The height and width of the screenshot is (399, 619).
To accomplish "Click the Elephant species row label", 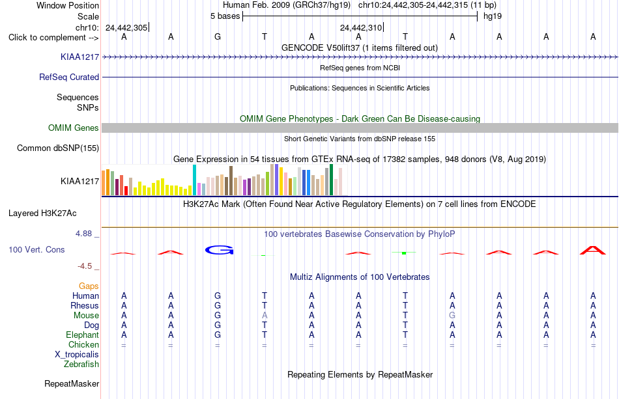I will (x=83, y=335).
